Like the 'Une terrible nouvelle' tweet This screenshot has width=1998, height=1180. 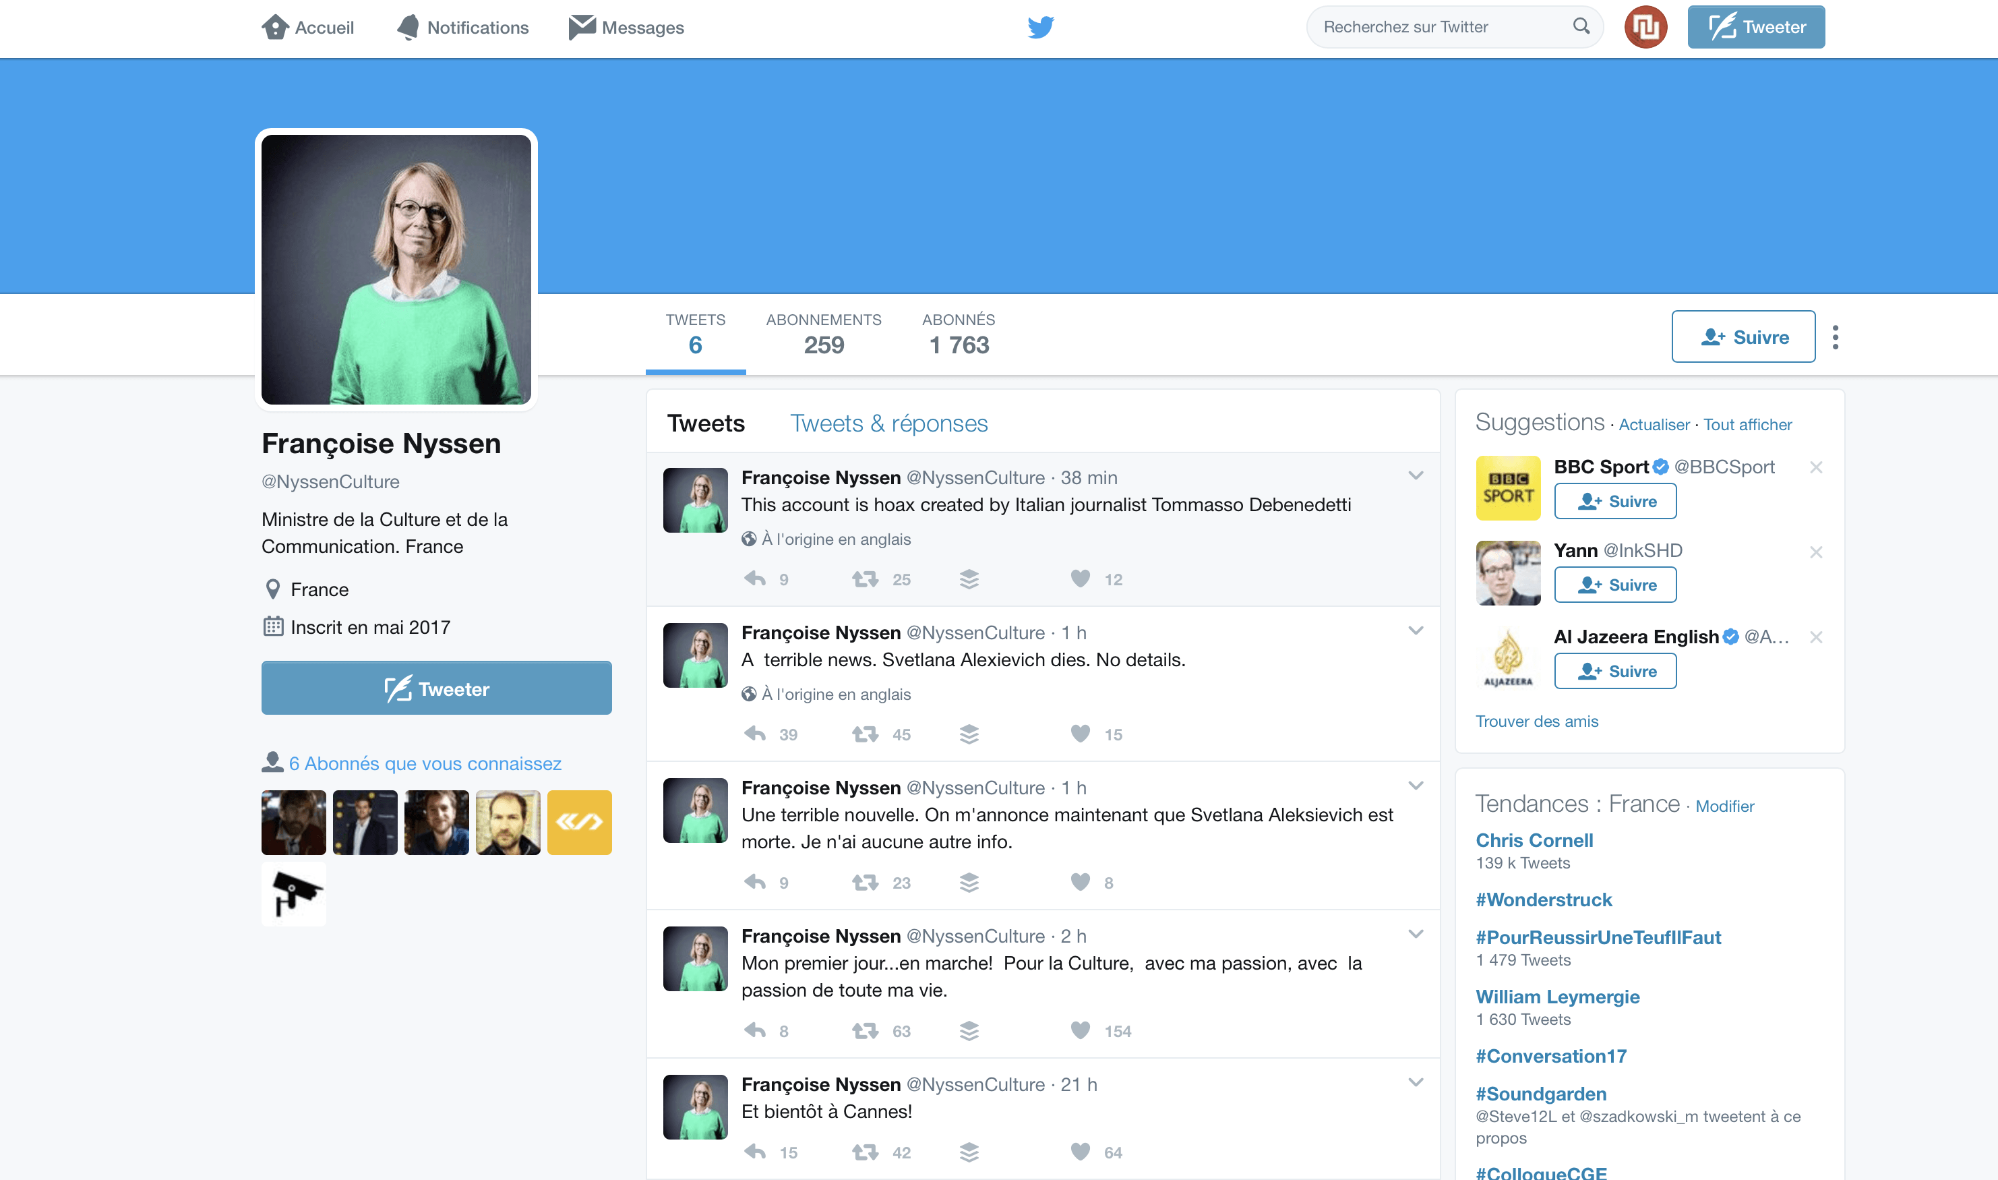[x=1080, y=883]
